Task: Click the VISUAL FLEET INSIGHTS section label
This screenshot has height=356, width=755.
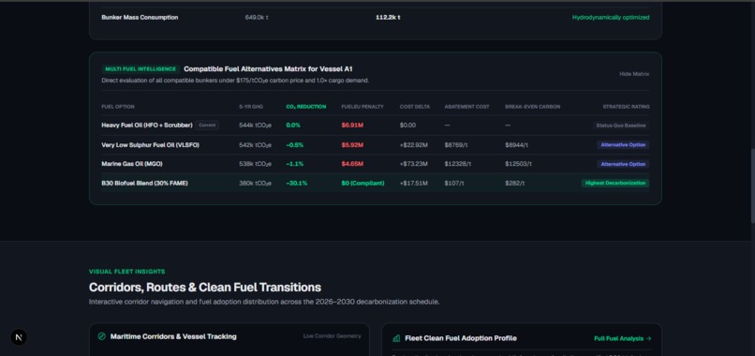Action: point(127,272)
